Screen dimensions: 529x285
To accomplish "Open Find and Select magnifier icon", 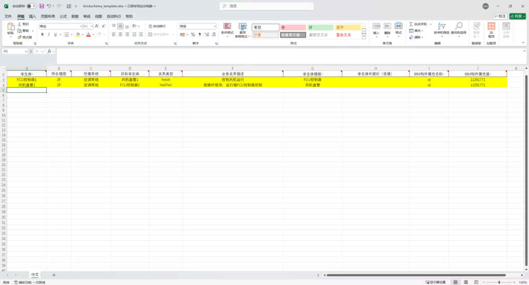I will point(459,26).
